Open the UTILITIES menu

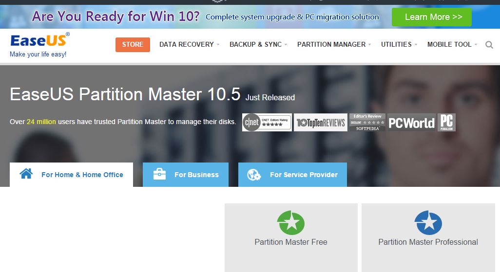[396, 45]
